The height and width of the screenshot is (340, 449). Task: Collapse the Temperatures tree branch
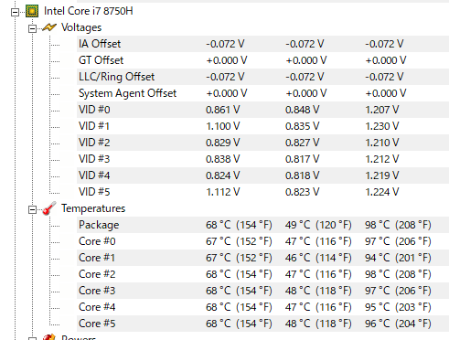32,209
